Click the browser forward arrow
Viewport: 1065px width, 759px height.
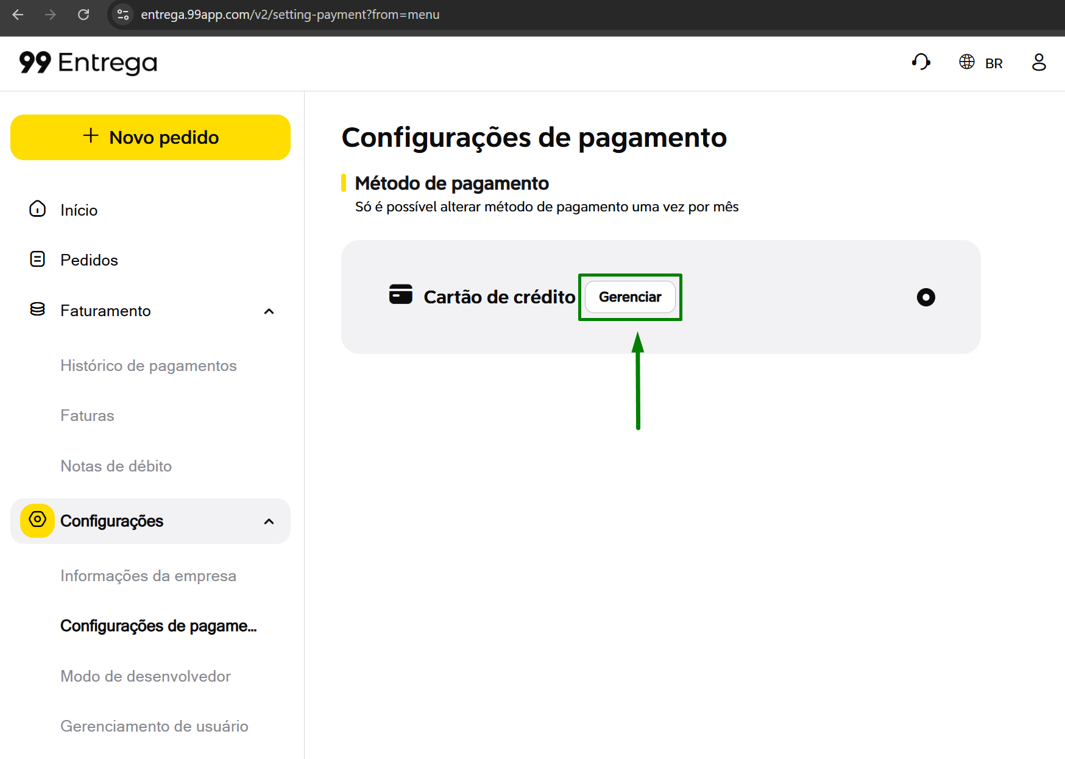click(51, 15)
